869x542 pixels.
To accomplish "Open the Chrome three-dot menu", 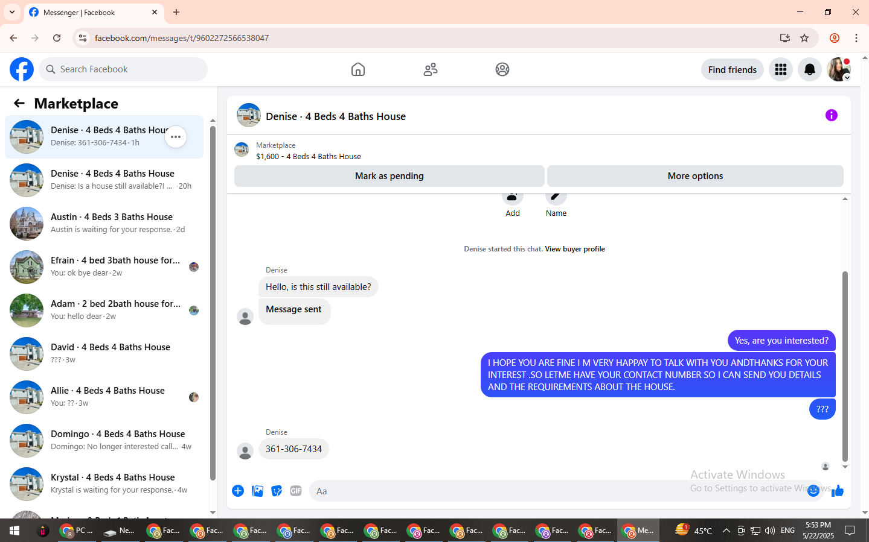I will point(856,38).
